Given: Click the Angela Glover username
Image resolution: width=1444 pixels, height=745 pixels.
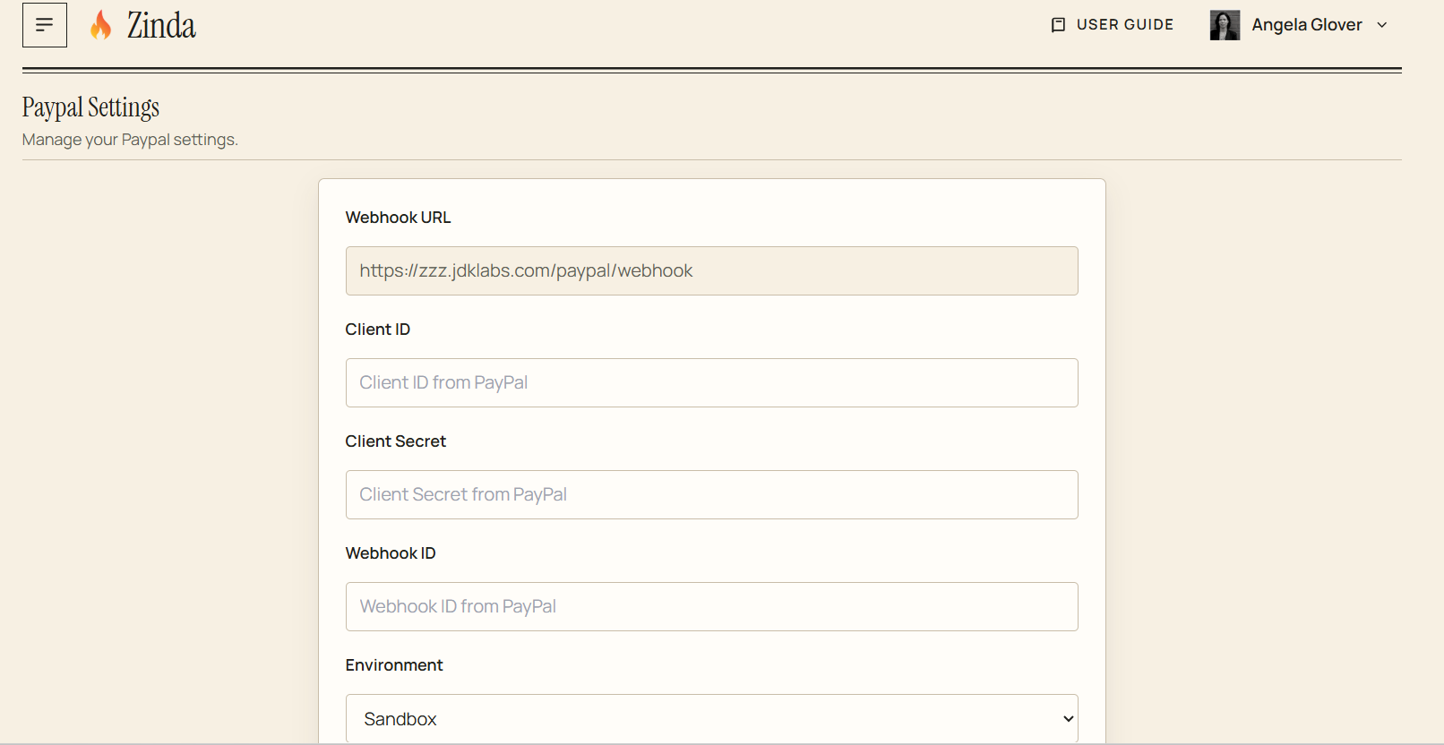Looking at the screenshot, I should [x=1307, y=25].
